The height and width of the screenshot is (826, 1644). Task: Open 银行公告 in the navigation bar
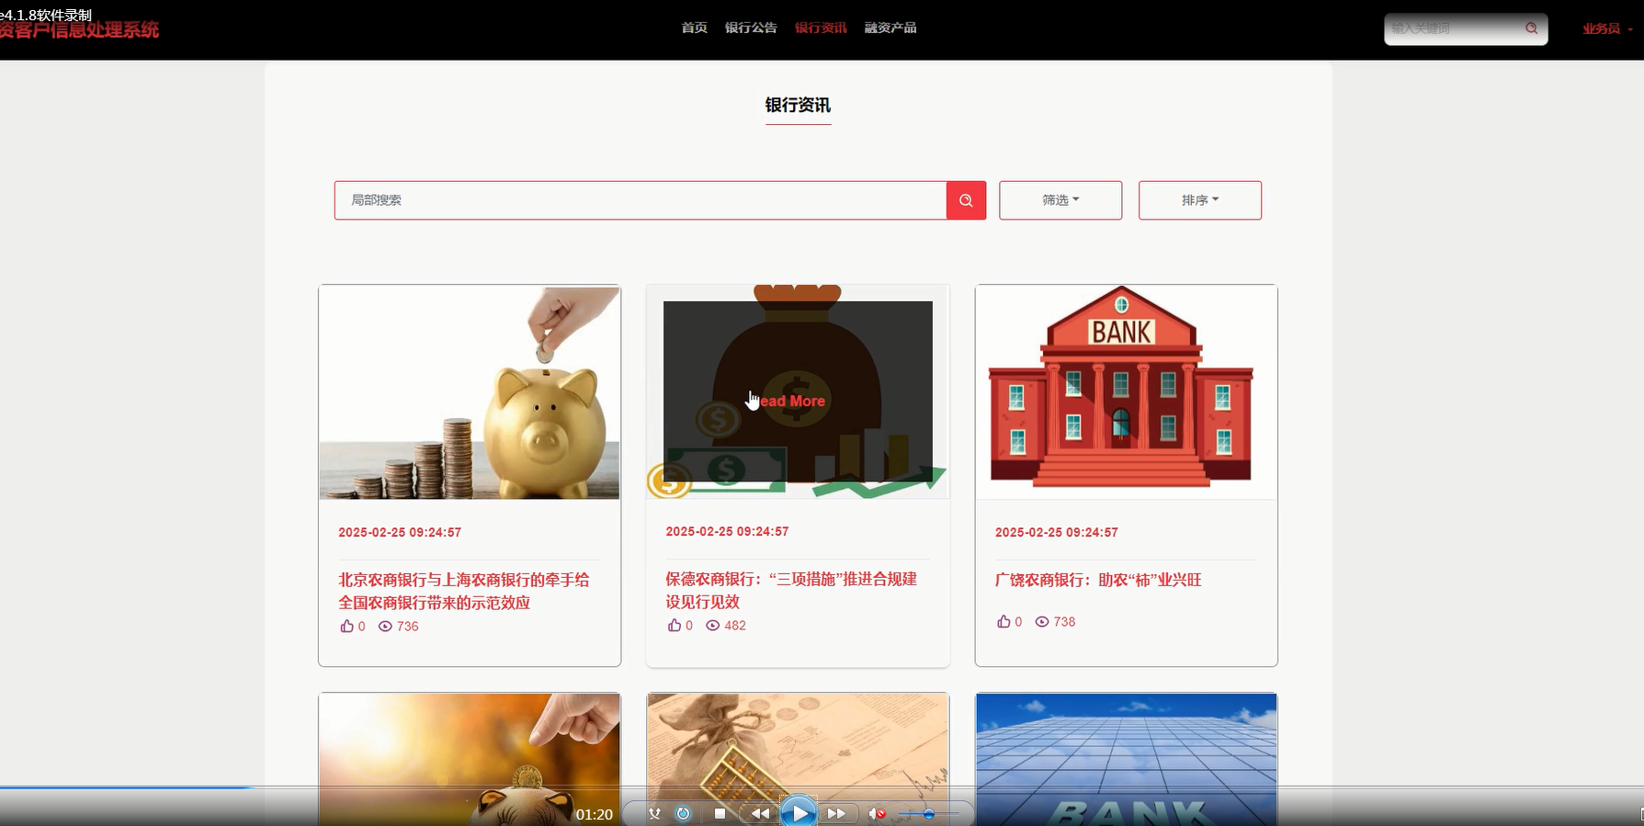point(751,28)
